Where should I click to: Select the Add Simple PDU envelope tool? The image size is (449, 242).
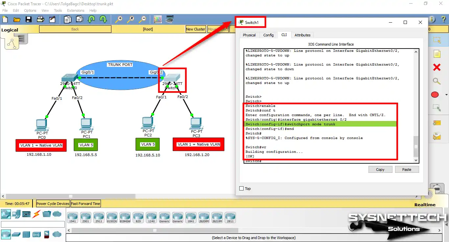(437, 123)
